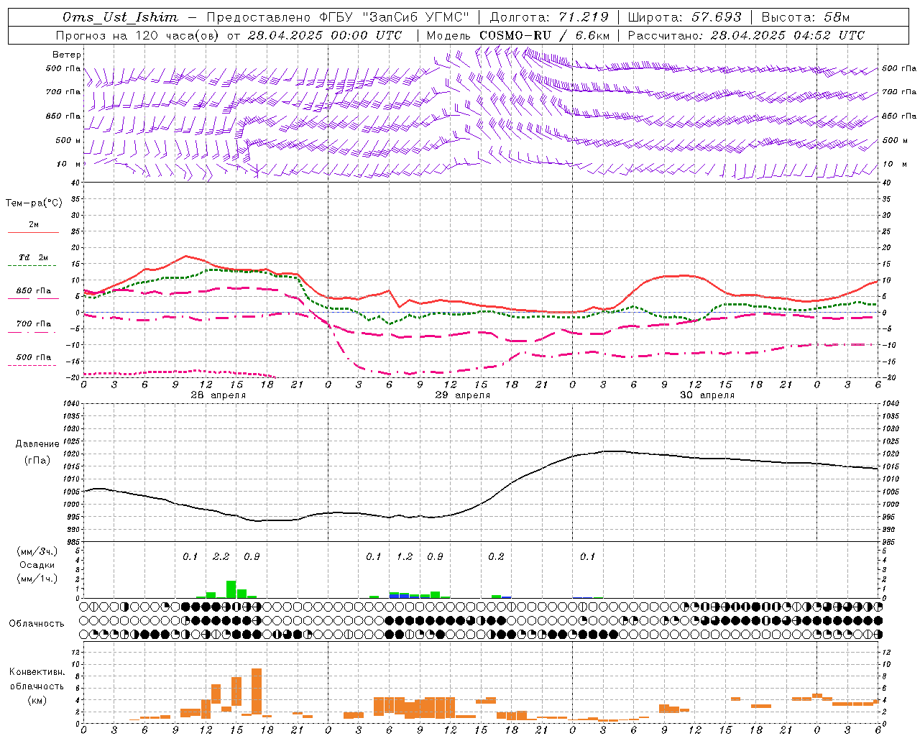Select the "Долгота: 71.219" header value

point(549,17)
